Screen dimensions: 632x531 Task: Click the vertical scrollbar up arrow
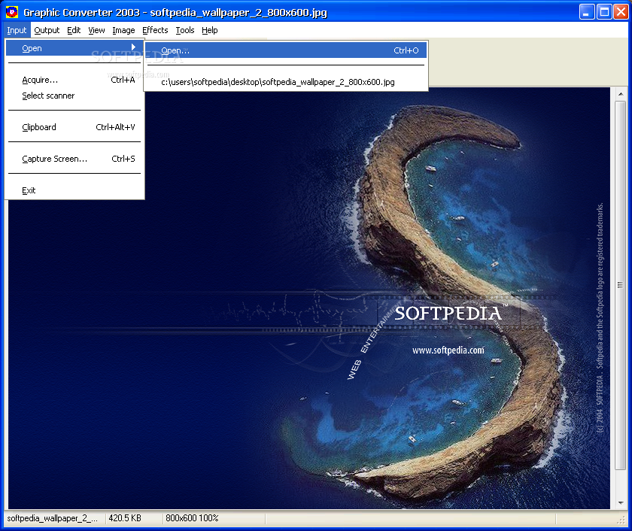click(621, 94)
